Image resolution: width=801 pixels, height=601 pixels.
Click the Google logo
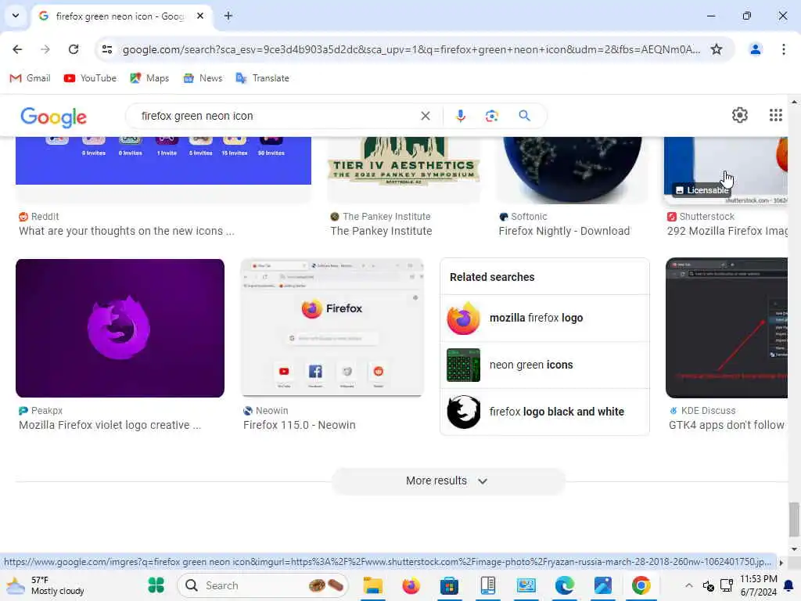point(54,117)
